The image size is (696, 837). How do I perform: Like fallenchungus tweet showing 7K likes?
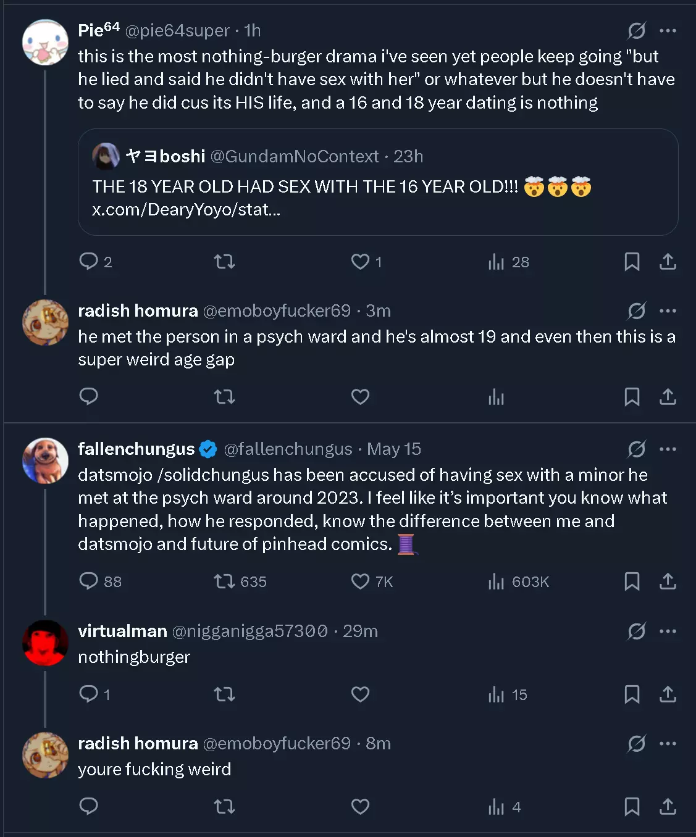(371, 581)
